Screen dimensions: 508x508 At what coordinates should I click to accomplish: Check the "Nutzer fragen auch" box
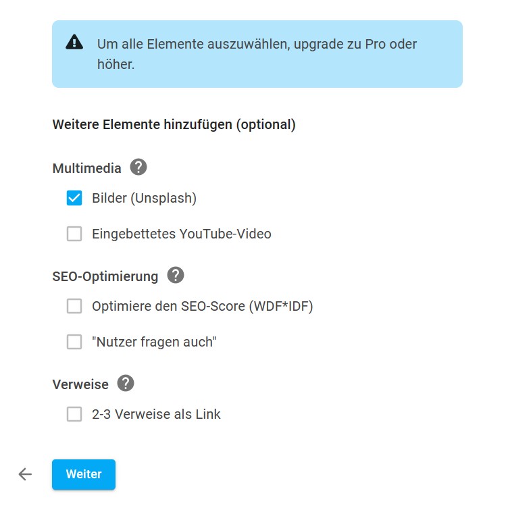pyautogui.click(x=74, y=342)
